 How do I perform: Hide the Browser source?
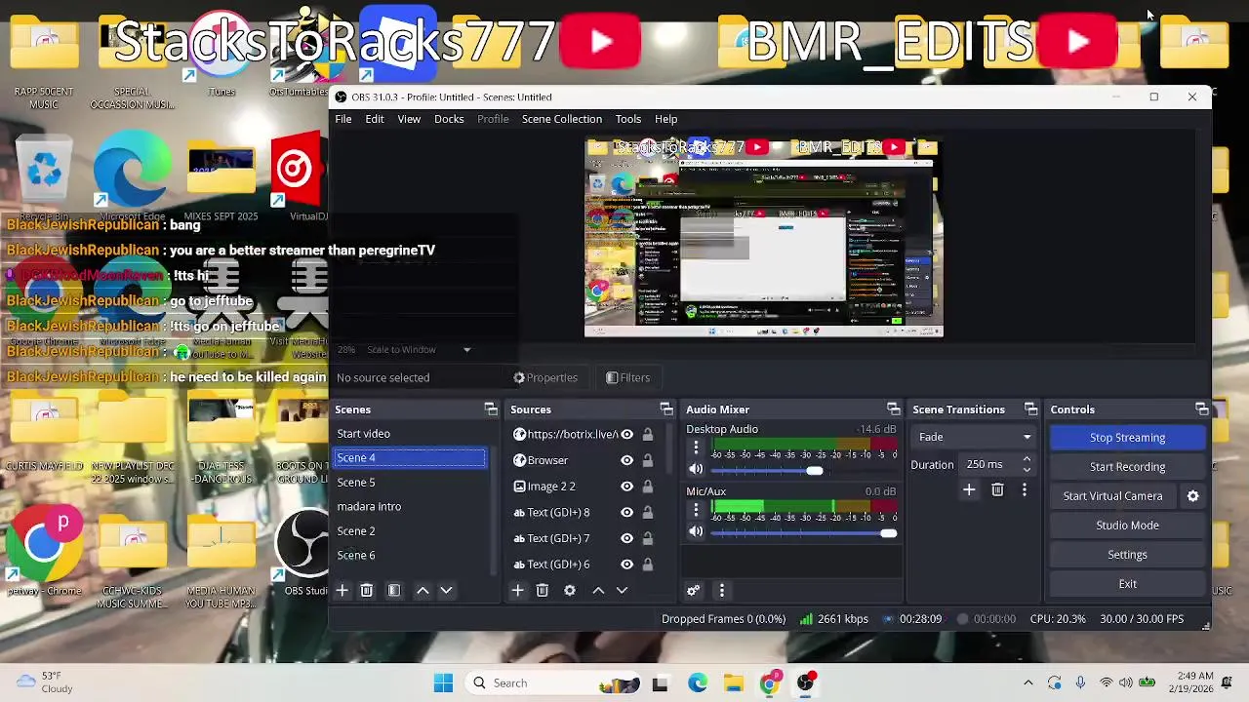coord(627,460)
